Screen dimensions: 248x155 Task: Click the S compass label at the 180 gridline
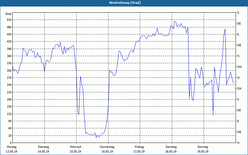point(238,100)
